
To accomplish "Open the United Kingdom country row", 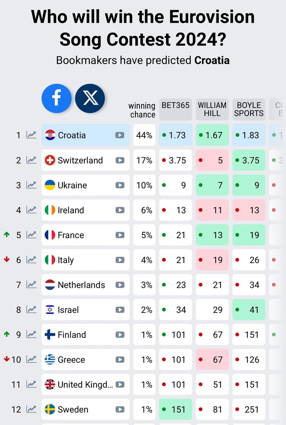I will pyautogui.click(x=85, y=384).
